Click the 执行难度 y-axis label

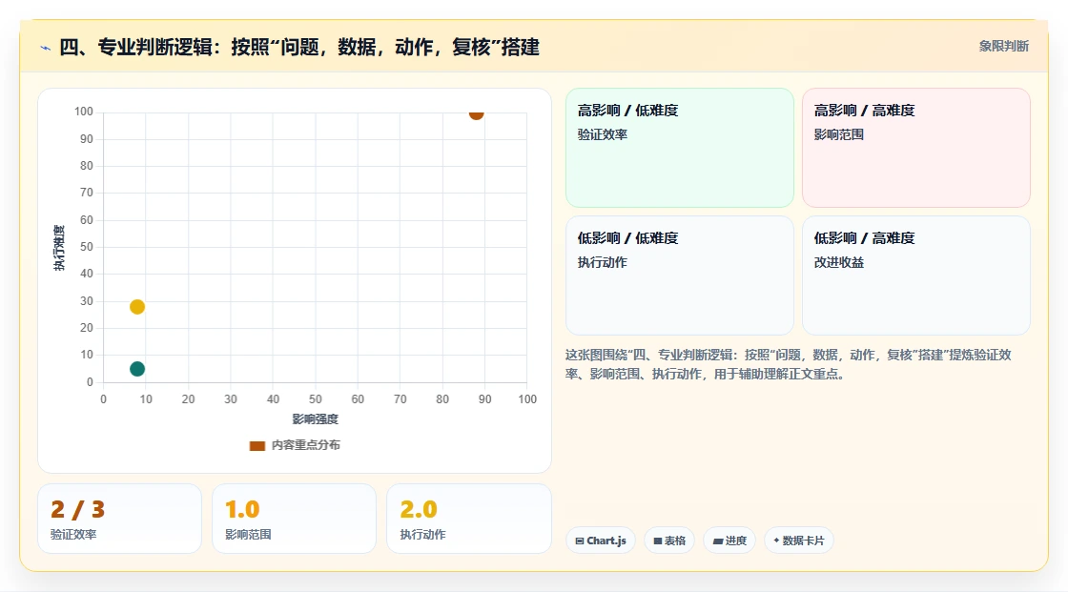pos(59,247)
